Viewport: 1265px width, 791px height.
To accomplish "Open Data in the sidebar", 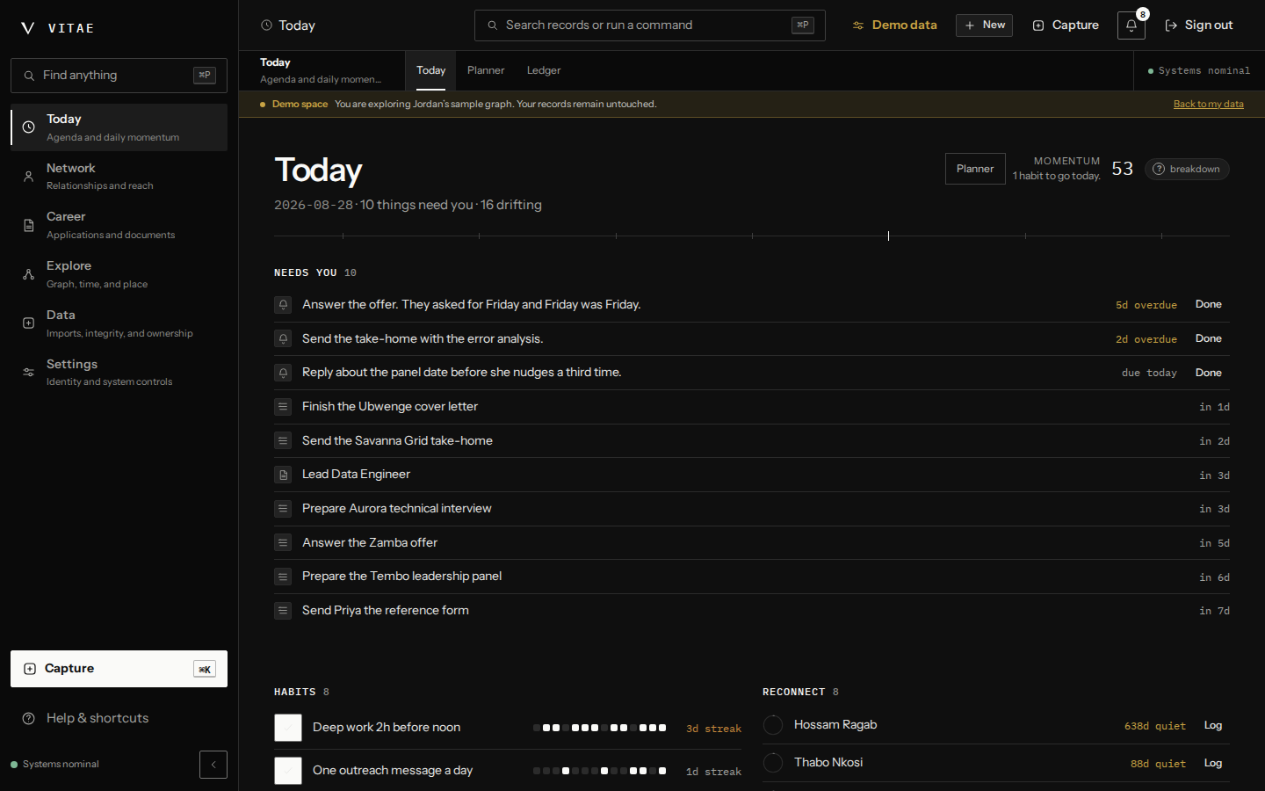I will pyautogui.click(x=119, y=323).
